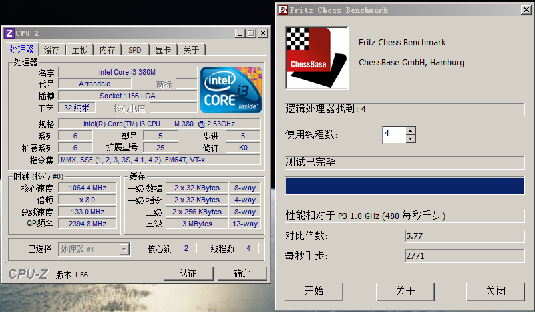Switch to the 缓存 tab

(52, 50)
